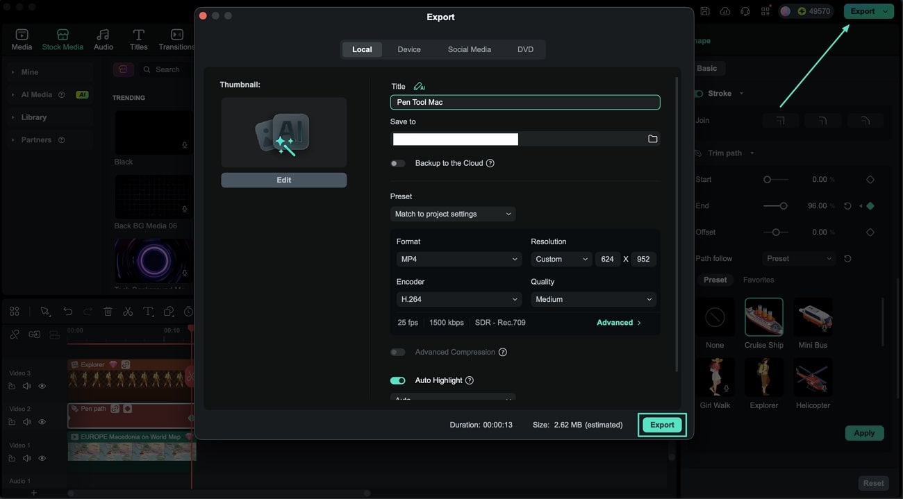Open the Encoder dropdown showing H.264
The height and width of the screenshot is (499, 903).
coord(458,298)
